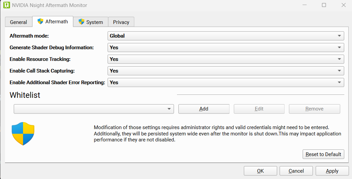The height and width of the screenshot is (179, 352).
Task: Maximize the Aftermath Monitor window
Action: (324, 5)
